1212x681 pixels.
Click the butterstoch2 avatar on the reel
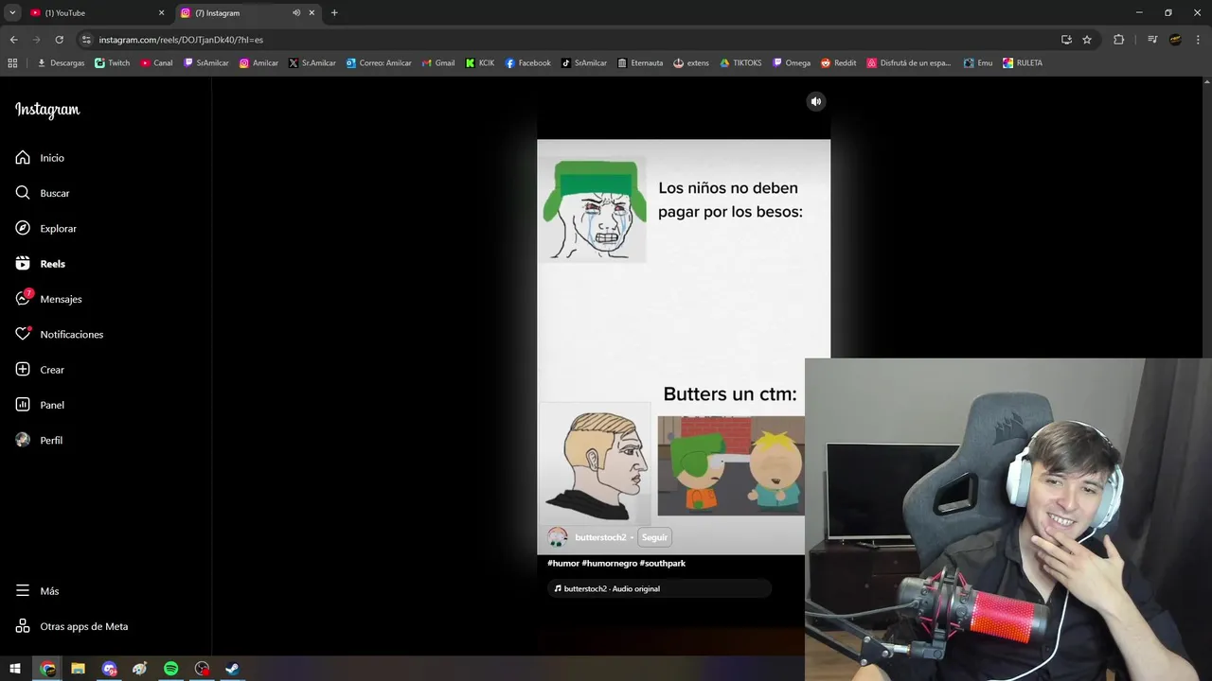[558, 537]
